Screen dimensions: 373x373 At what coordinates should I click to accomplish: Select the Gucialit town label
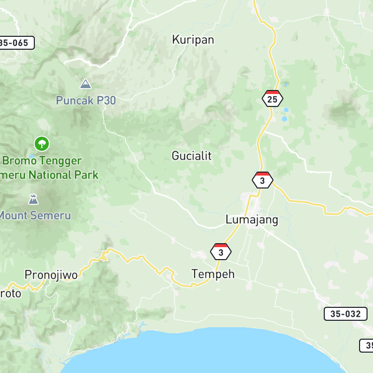191,156
